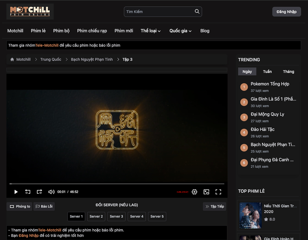Expand the Quốc gia dropdown
The width and height of the screenshot is (308, 240).
tap(180, 31)
